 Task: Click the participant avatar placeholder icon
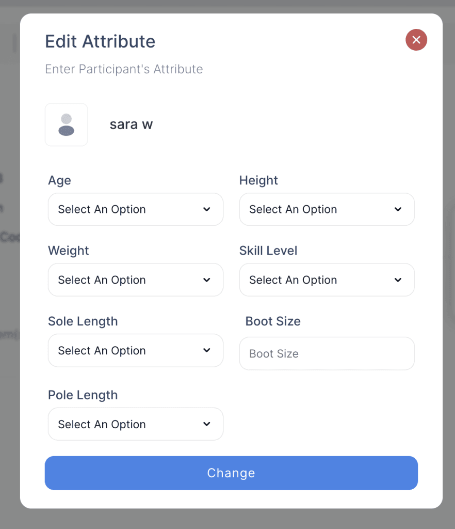pos(66,125)
